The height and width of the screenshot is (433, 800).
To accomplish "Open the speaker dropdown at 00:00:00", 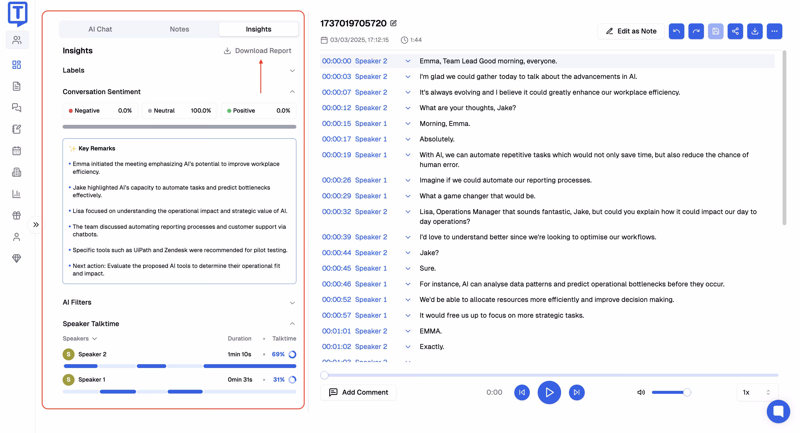I will point(408,61).
